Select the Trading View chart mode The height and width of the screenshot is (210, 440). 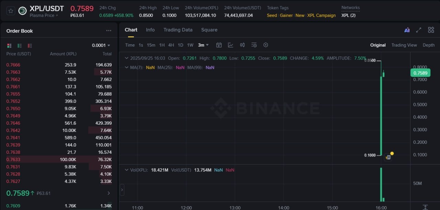point(404,45)
